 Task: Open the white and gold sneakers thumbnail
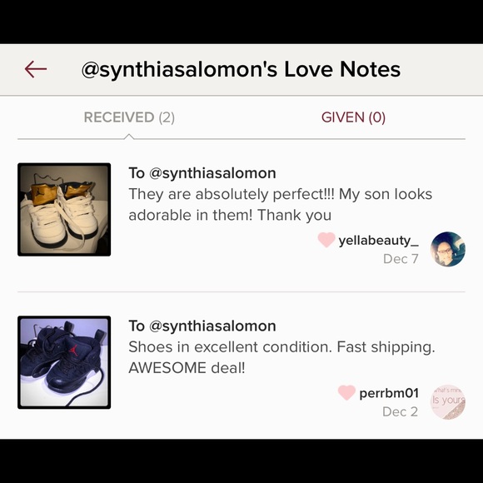[x=64, y=210]
